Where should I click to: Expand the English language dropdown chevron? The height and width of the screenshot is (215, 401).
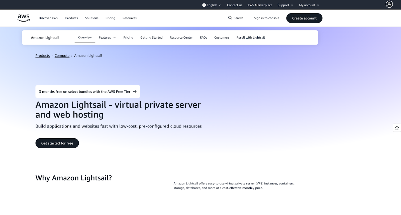click(x=220, y=5)
